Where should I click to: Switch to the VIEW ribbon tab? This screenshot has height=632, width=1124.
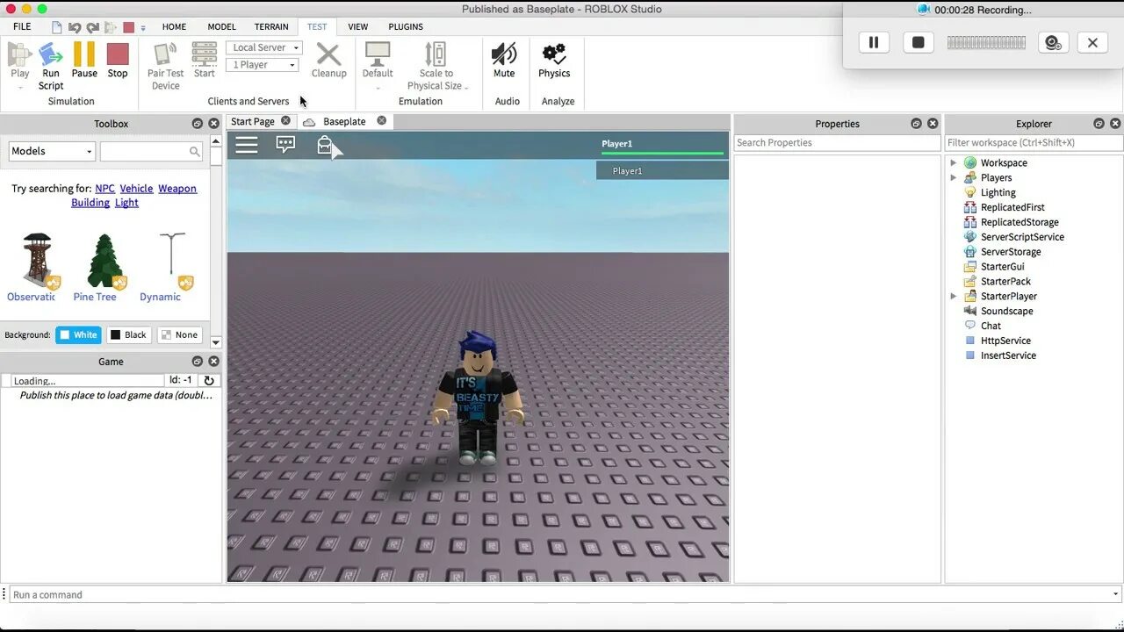coord(357,27)
